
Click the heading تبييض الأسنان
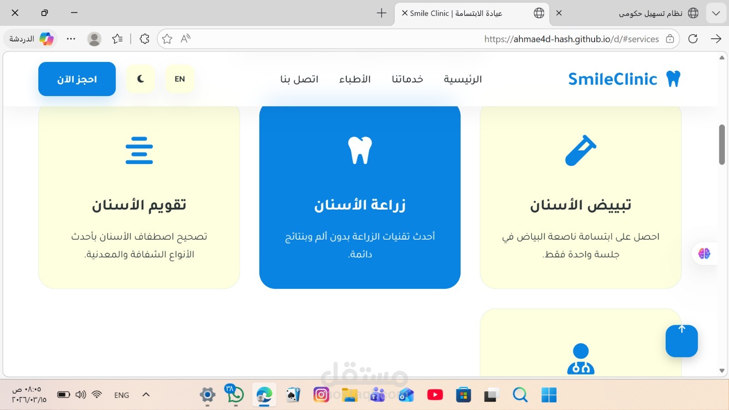click(x=580, y=205)
